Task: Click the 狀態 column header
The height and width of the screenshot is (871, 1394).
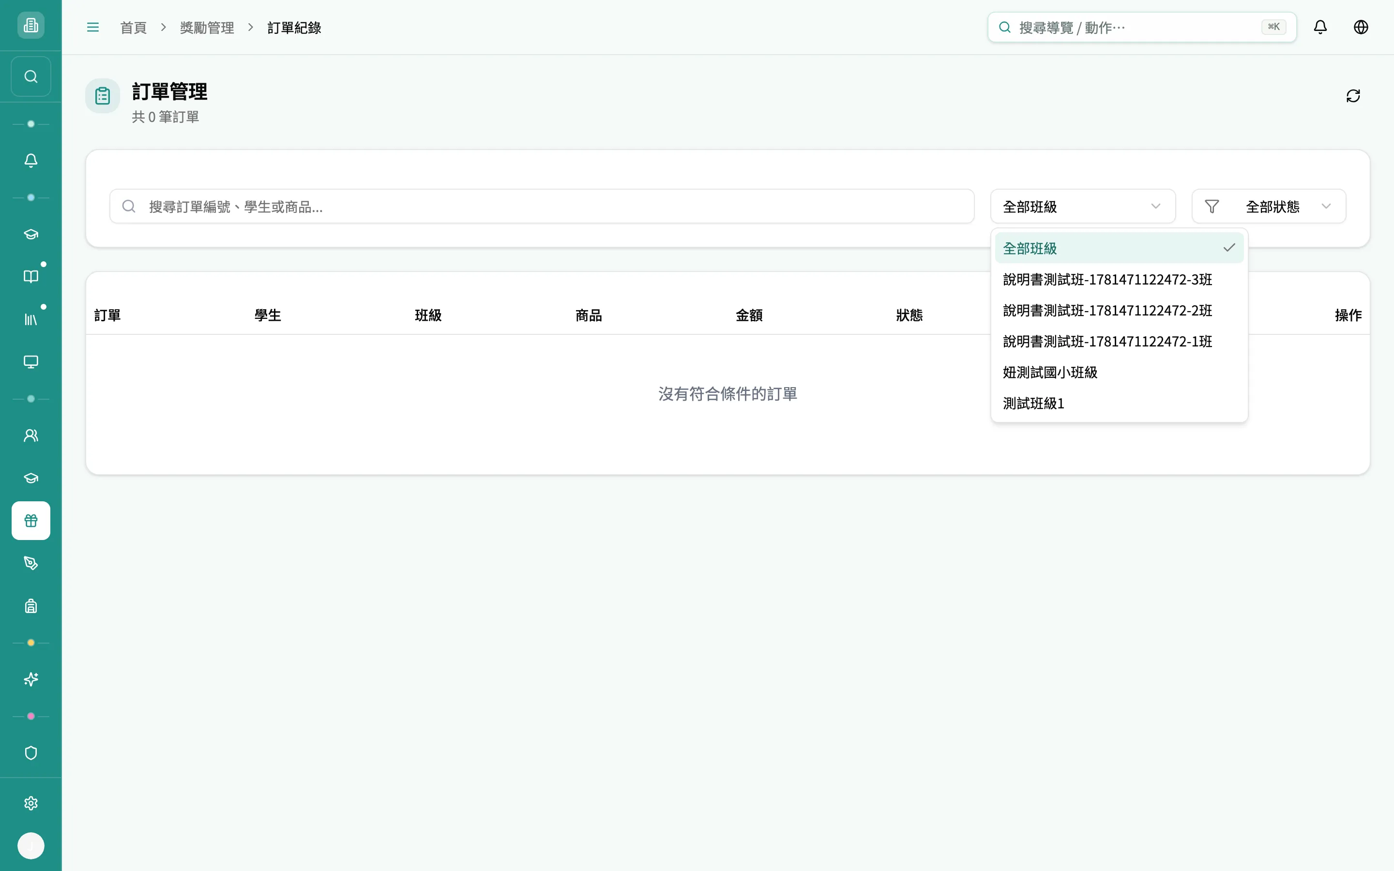Action: pyautogui.click(x=909, y=315)
